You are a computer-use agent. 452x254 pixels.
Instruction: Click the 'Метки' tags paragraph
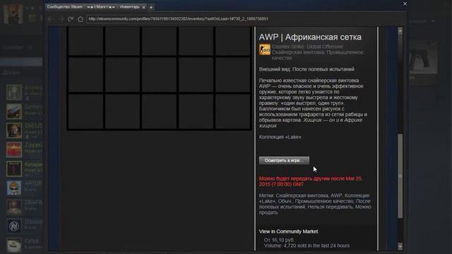pos(315,204)
